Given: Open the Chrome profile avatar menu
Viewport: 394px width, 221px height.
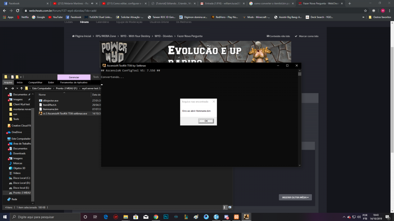Looking at the screenshot, I should point(383,10).
